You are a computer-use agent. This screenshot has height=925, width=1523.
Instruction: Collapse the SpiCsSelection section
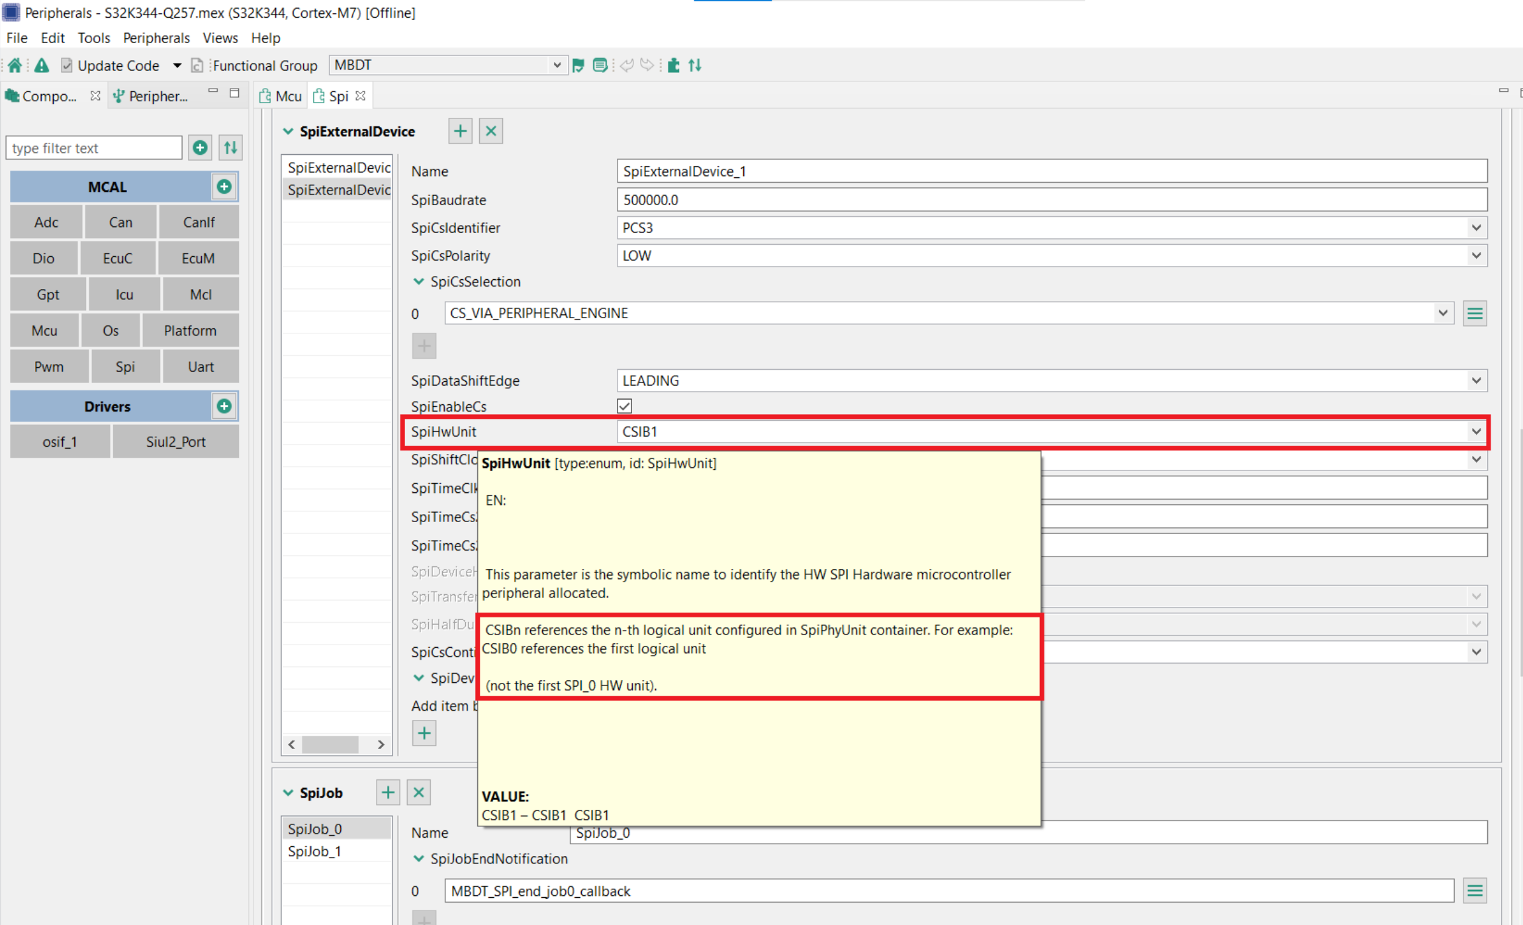click(x=418, y=281)
